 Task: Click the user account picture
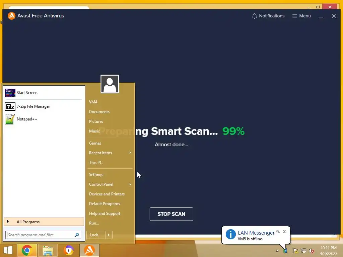pyautogui.click(x=110, y=84)
